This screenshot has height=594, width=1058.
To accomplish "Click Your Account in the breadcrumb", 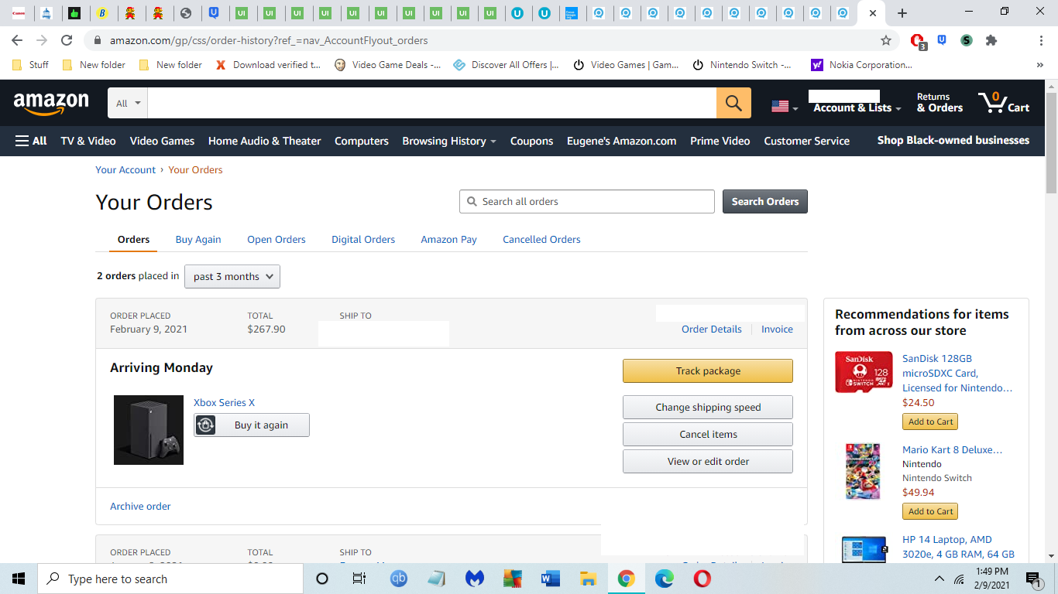I will pos(125,169).
